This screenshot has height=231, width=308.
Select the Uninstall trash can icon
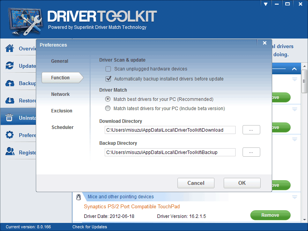click(10, 118)
